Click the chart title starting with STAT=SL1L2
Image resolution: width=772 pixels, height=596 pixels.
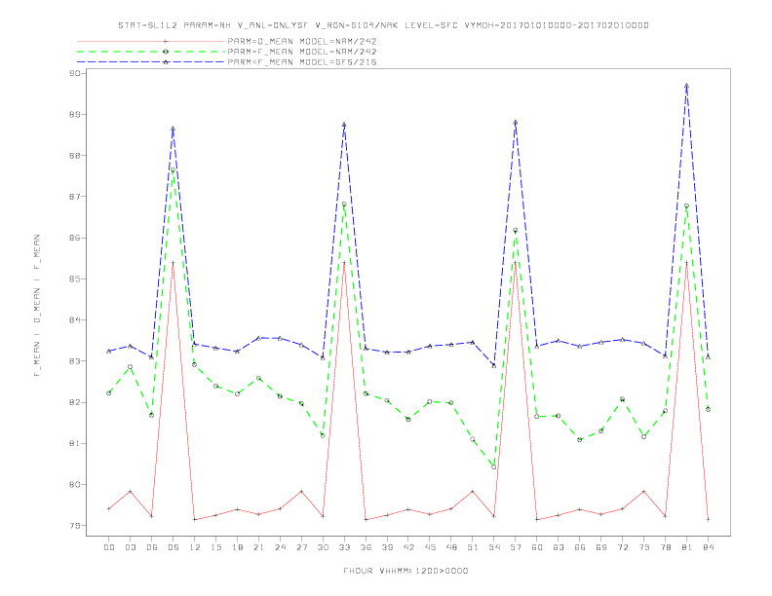coord(383,25)
